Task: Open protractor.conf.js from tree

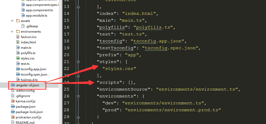Action: [29, 117]
